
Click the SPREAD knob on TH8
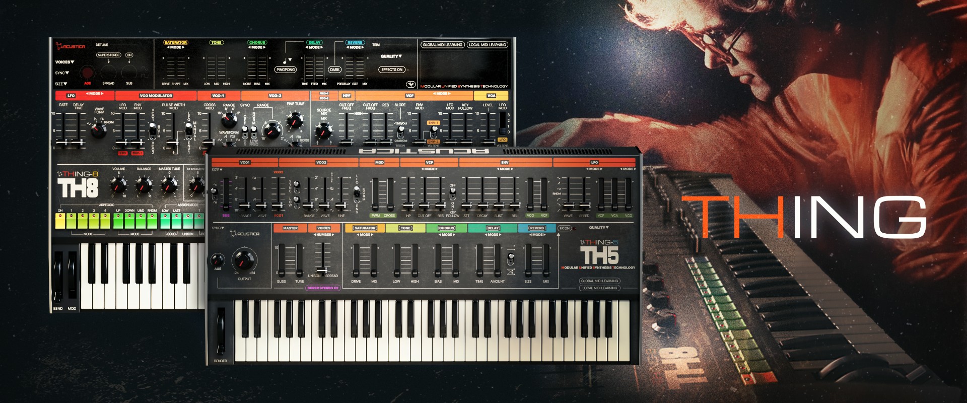[108, 73]
